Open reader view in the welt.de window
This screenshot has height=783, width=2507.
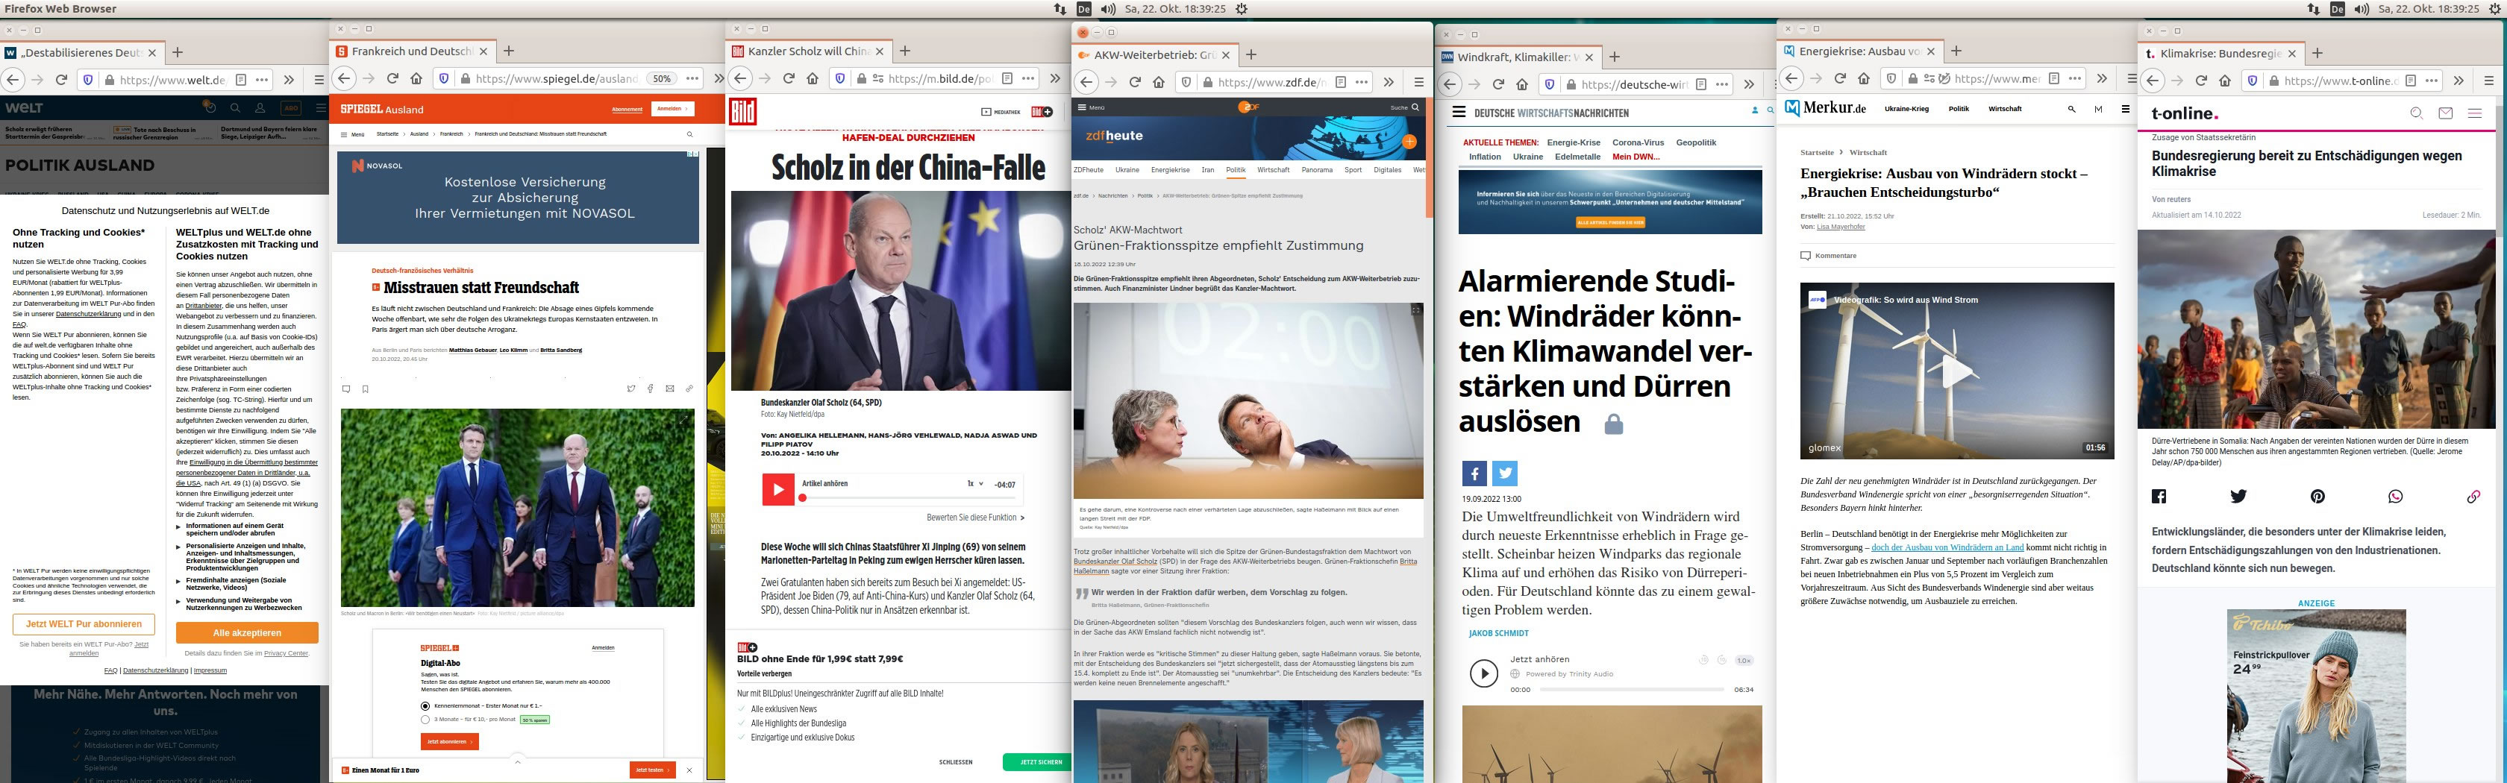click(x=240, y=80)
